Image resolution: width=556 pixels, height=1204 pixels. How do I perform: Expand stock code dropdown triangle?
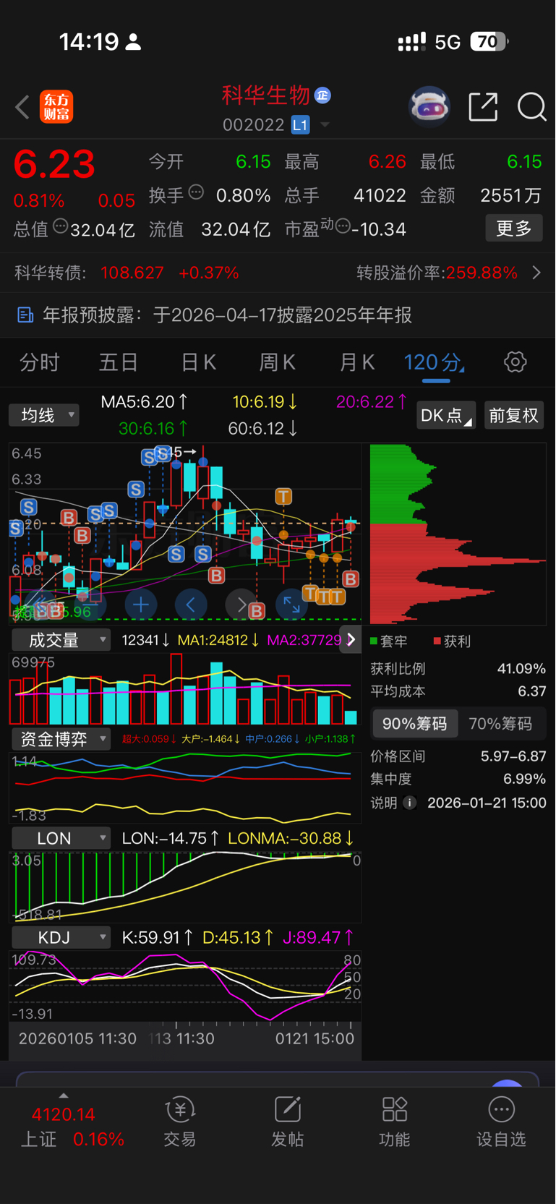click(325, 125)
